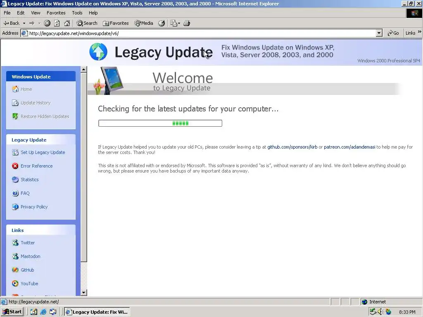Open the File menu
Image resolution: width=423 pixels, height=317 pixels.
pyautogui.click(x=7, y=13)
